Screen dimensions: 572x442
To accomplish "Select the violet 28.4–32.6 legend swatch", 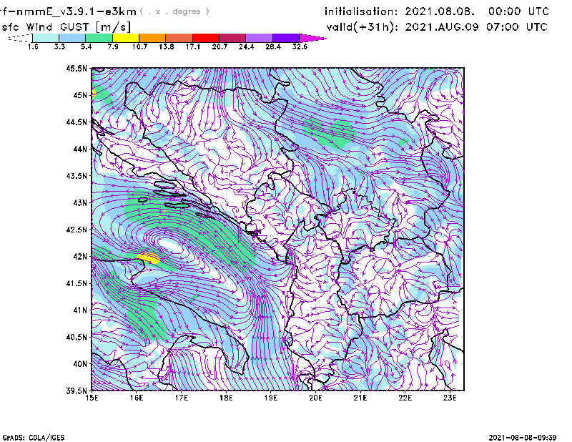I will pos(286,38).
